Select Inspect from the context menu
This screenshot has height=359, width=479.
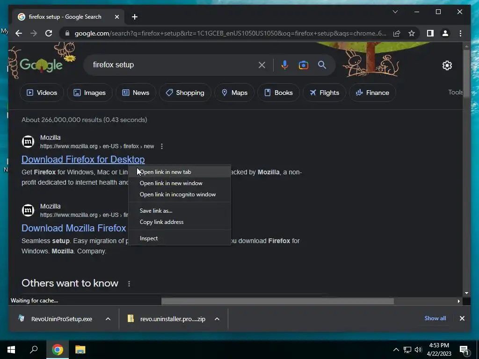click(x=180, y=238)
